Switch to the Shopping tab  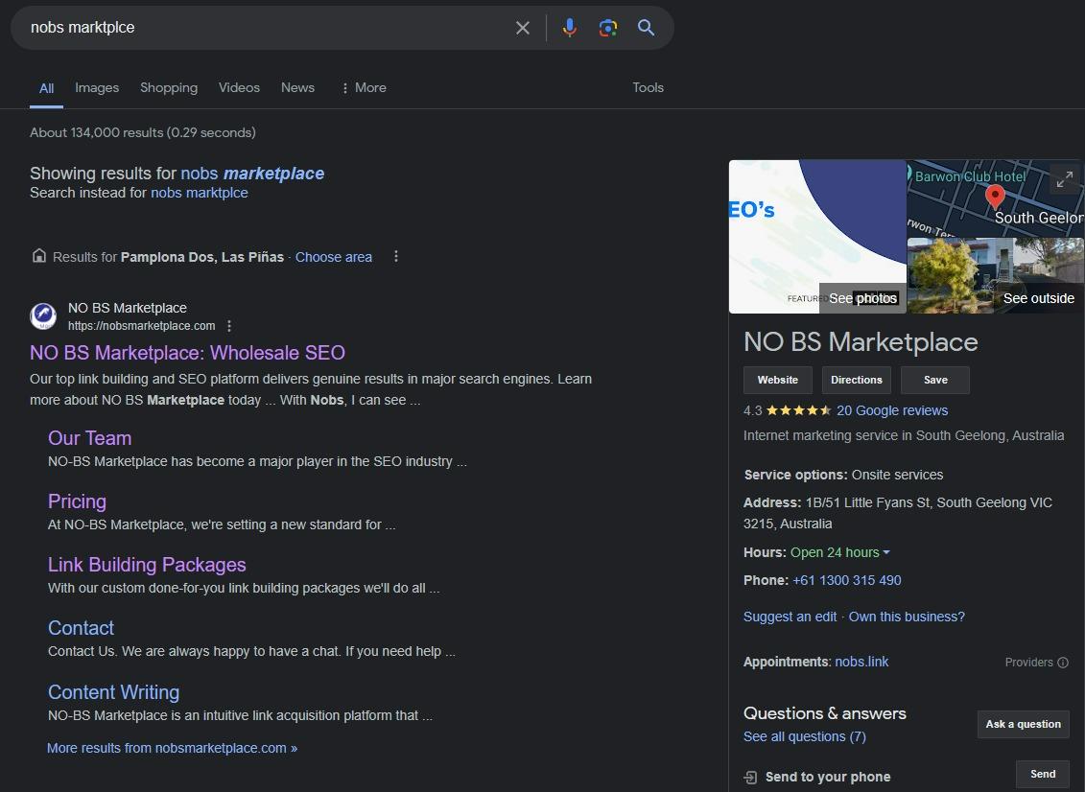pos(169,87)
